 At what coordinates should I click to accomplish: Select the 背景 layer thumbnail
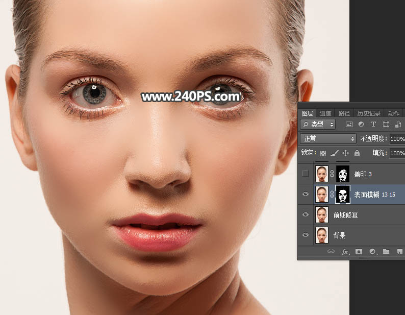(322, 235)
